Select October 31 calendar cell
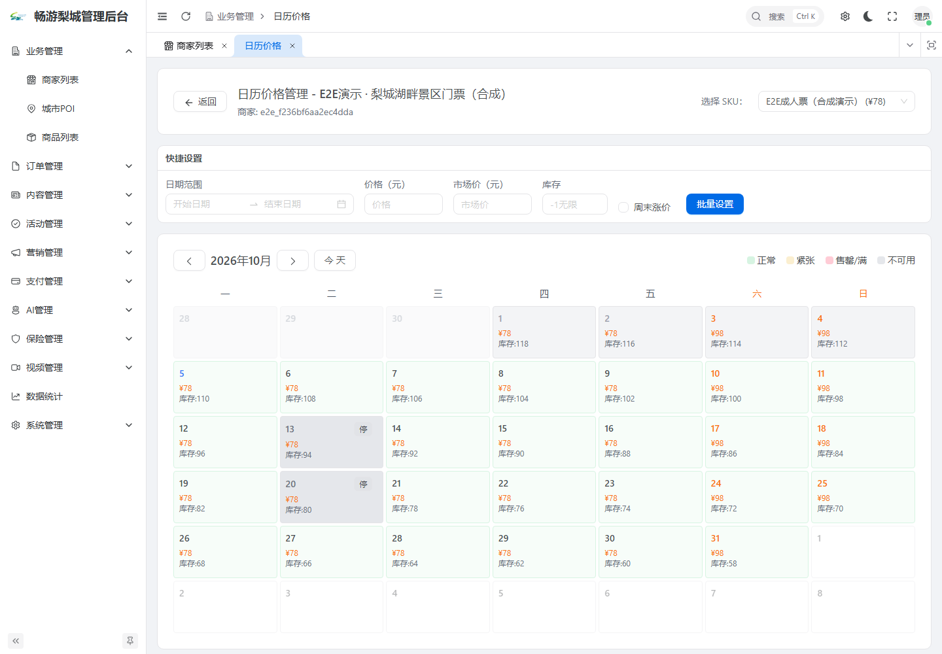The image size is (942, 654). (757, 552)
